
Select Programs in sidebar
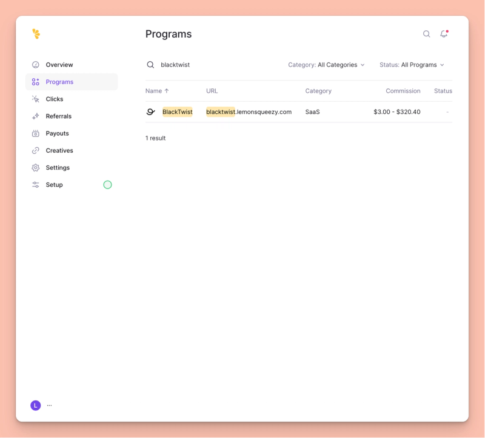(72, 82)
